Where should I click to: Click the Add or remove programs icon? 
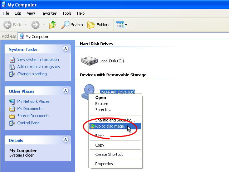coord(12,67)
